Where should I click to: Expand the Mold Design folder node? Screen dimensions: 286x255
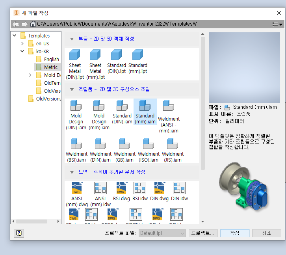pos(30,75)
